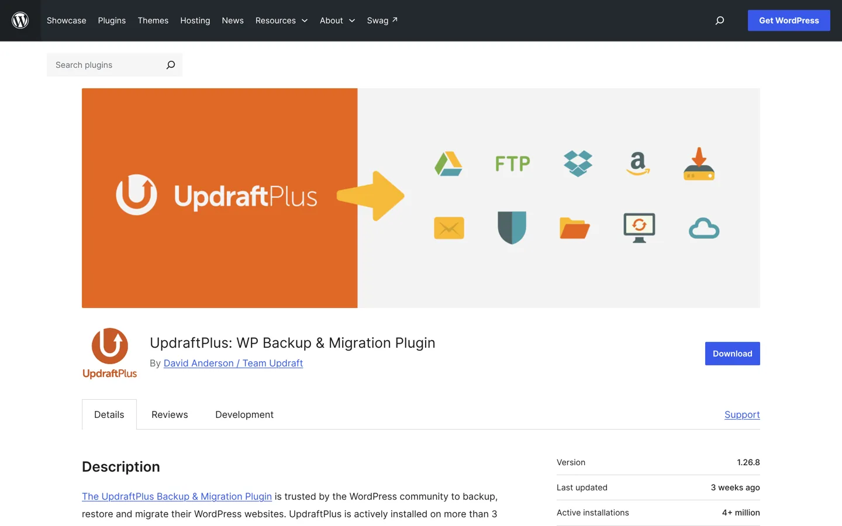
Task: Expand the Resources dropdown menu
Action: [281, 20]
